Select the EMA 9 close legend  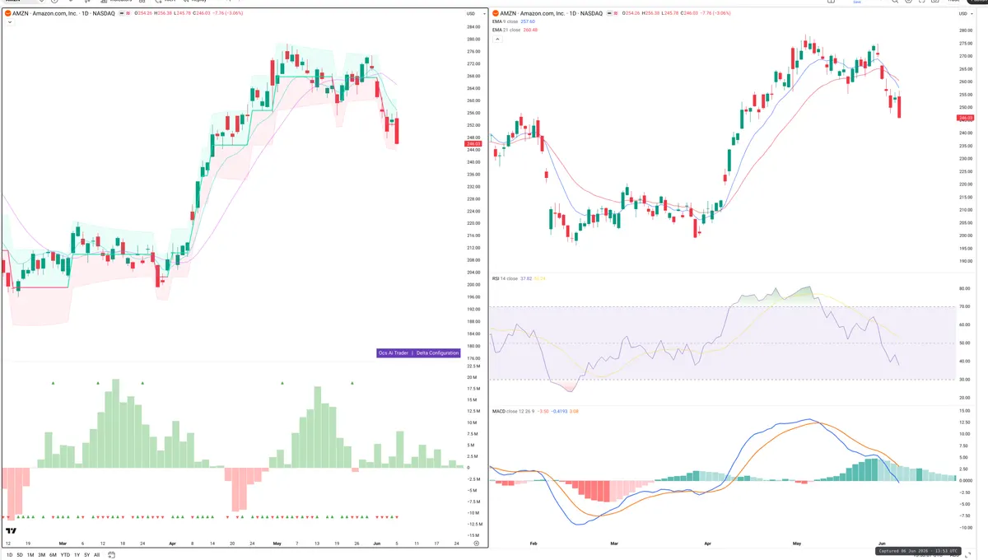click(x=514, y=21)
